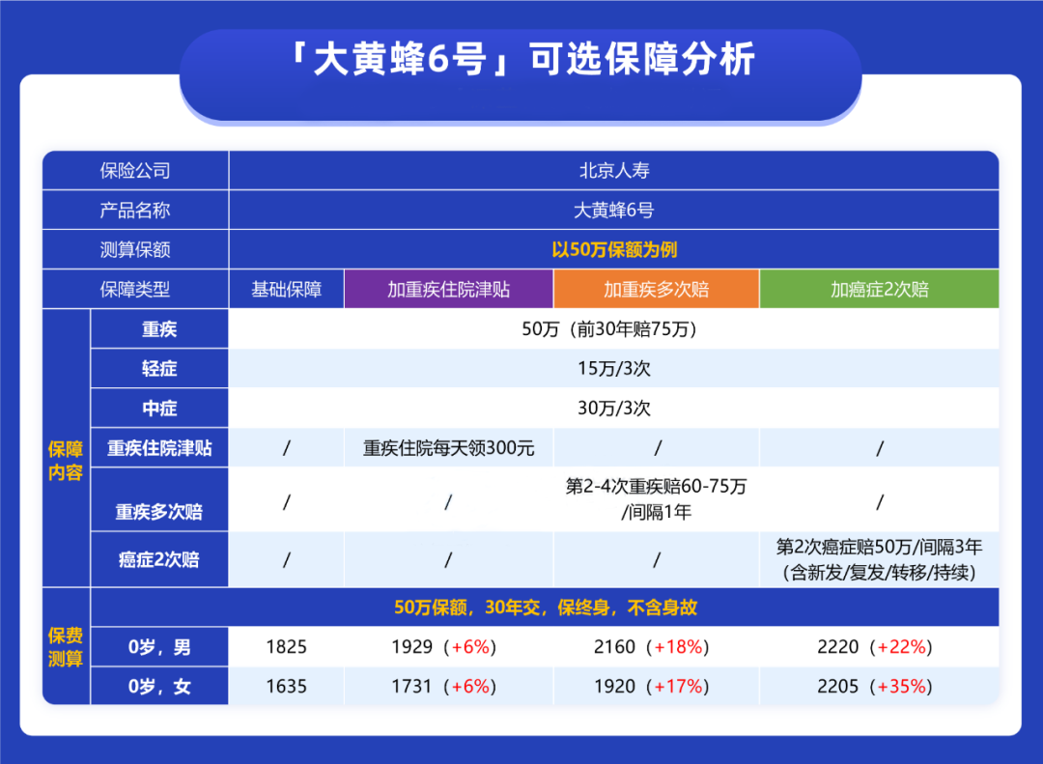Viewport: 1043px width, 764px height.
Task: Select the value 30万/3次
Action: pos(614,408)
